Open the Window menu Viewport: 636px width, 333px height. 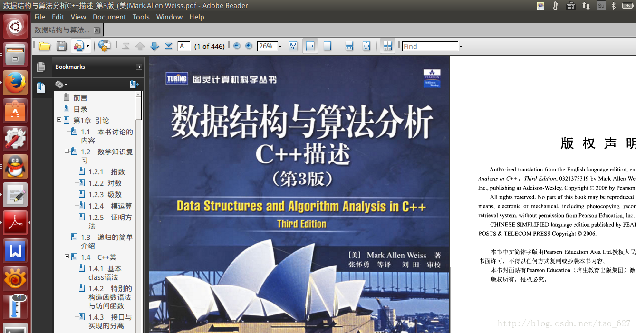click(x=170, y=17)
